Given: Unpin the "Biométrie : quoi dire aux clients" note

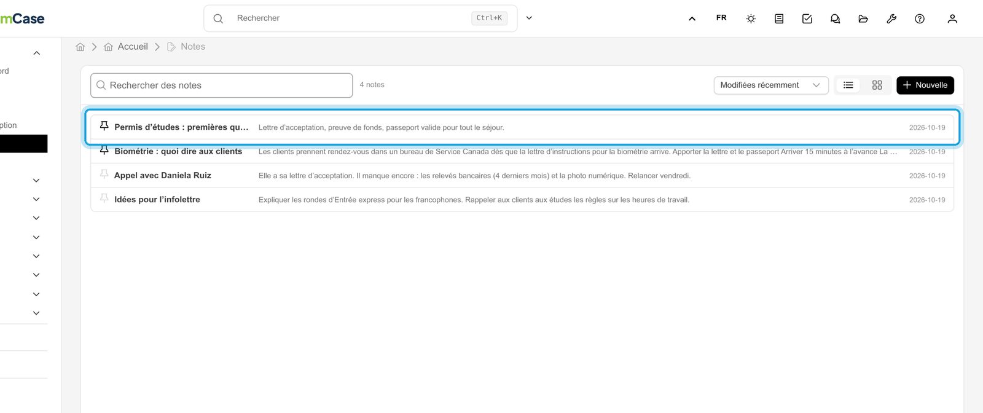Looking at the screenshot, I should [x=104, y=151].
